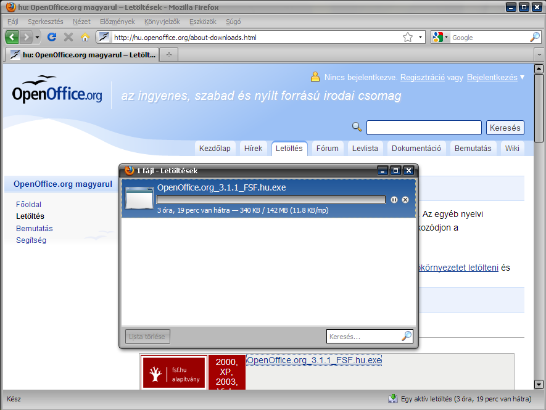The height and width of the screenshot is (410, 546).
Task: Reload the current page
Action: (52, 38)
